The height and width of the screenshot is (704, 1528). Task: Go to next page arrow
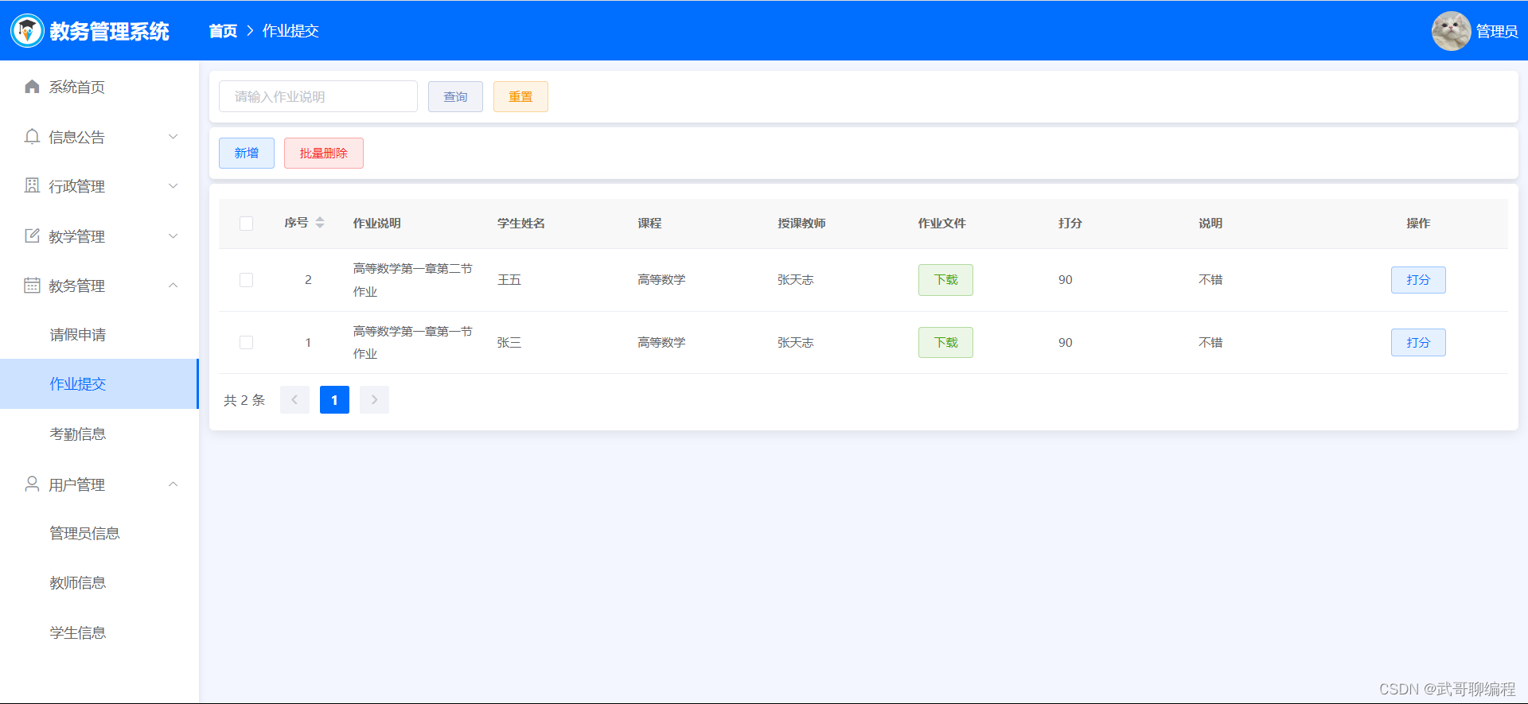[x=374, y=400]
